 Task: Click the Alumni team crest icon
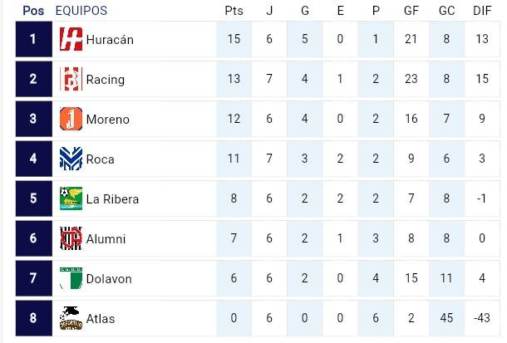pos(71,238)
